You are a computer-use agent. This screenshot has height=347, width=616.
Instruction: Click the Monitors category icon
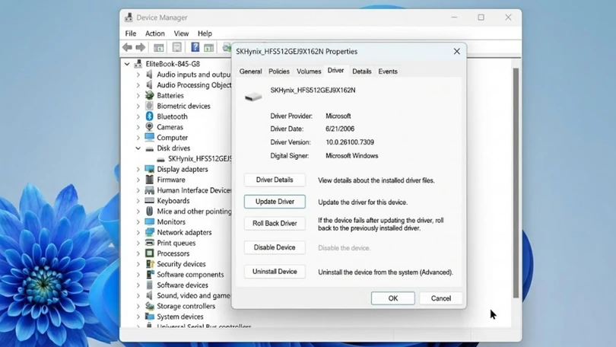[x=149, y=221]
